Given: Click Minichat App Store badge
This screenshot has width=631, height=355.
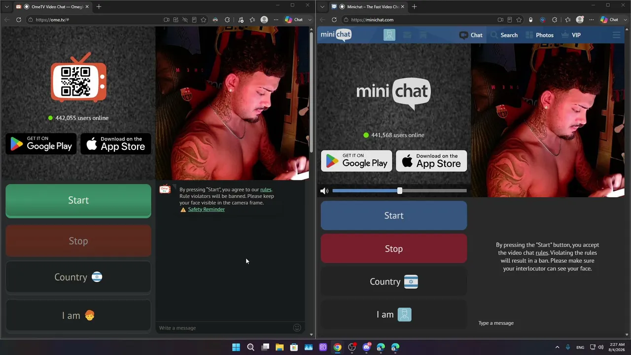Looking at the screenshot, I should click(x=431, y=161).
